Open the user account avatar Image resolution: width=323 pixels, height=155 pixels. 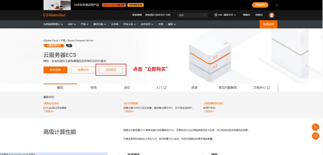point(272,15)
